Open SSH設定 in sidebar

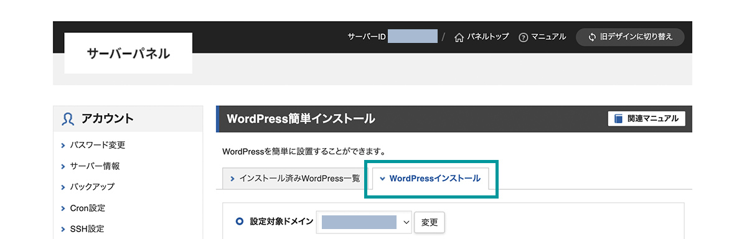point(87,228)
